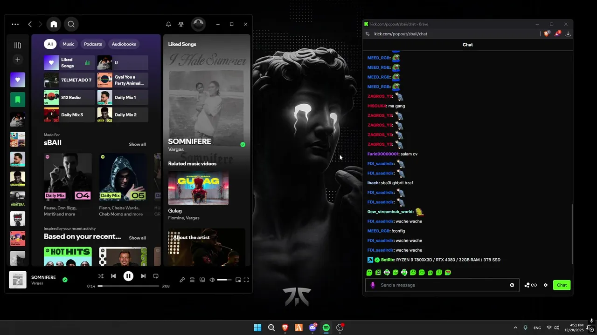Pause the current song
Screen dimensions: 597x335
tap(128, 276)
